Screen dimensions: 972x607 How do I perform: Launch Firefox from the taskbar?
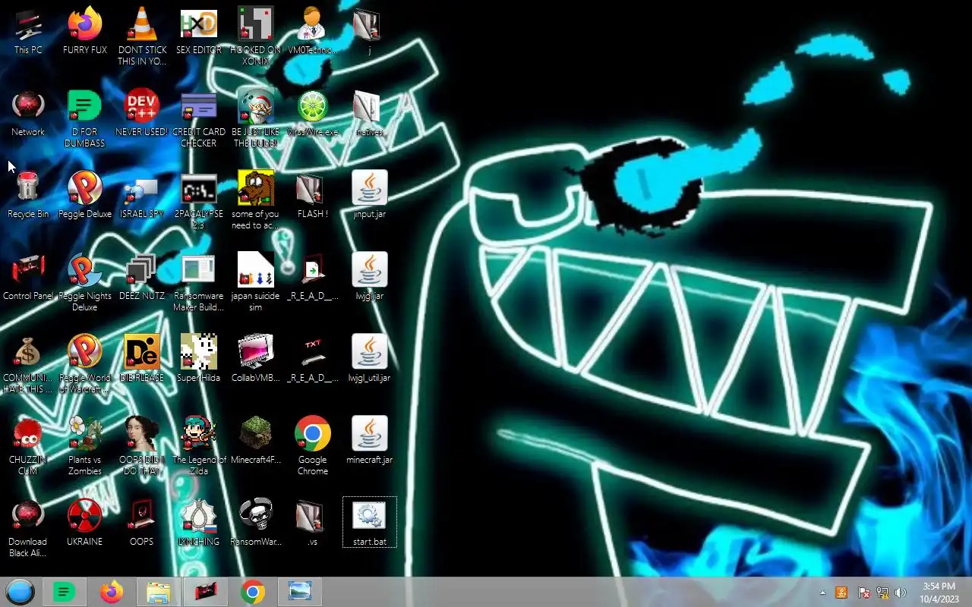pyautogui.click(x=112, y=592)
